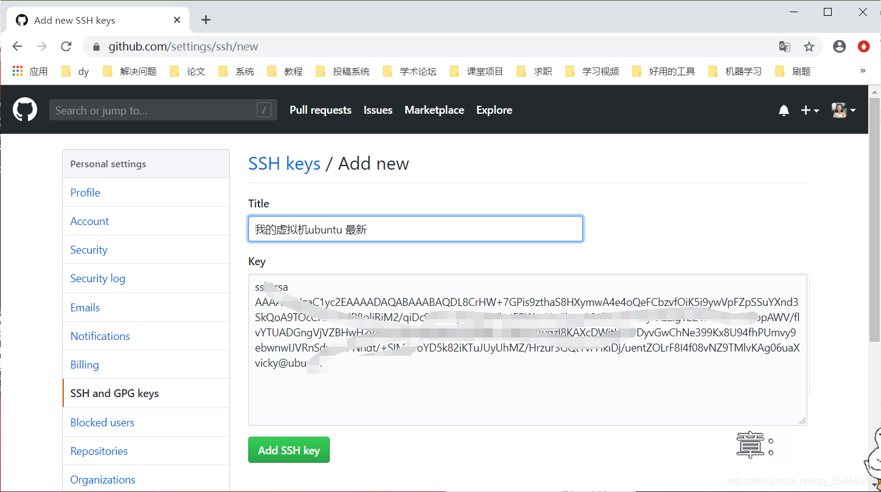Show more bookmarks chevron

(863, 71)
